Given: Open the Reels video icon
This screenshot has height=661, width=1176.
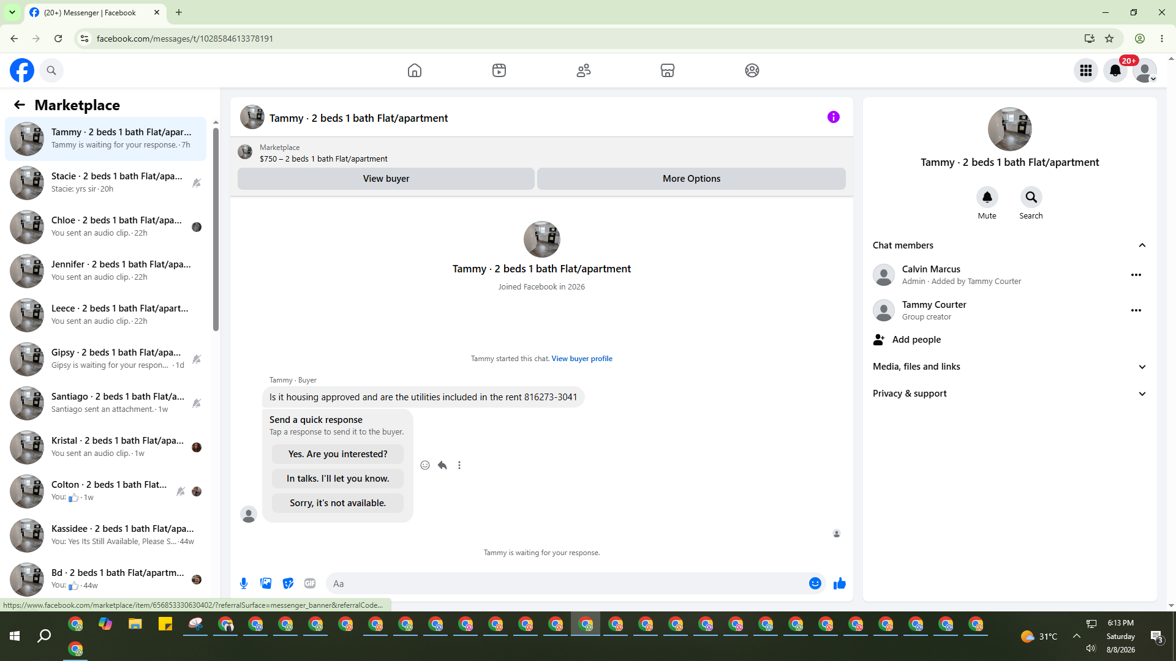Looking at the screenshot, I should coord(499,70).
